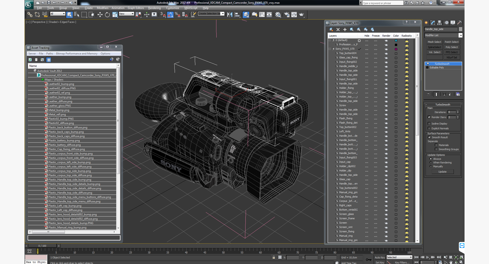
Task: Toggle Isoline Display checkbox
Action: (429, 124)
